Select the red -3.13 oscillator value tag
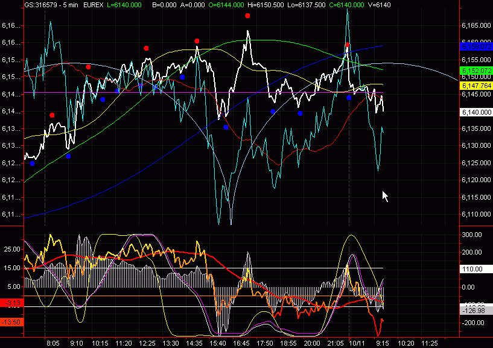 pyautogui.click(x=12, y=303)
